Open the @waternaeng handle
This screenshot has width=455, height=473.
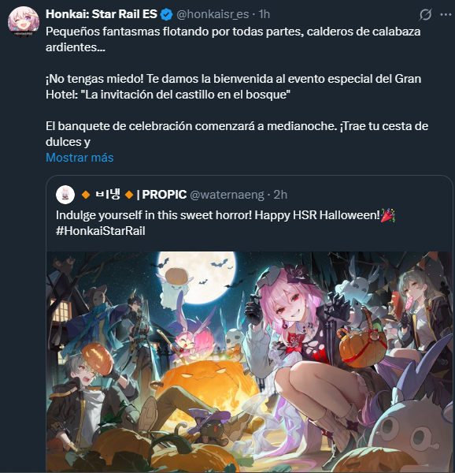pos(227,195)
